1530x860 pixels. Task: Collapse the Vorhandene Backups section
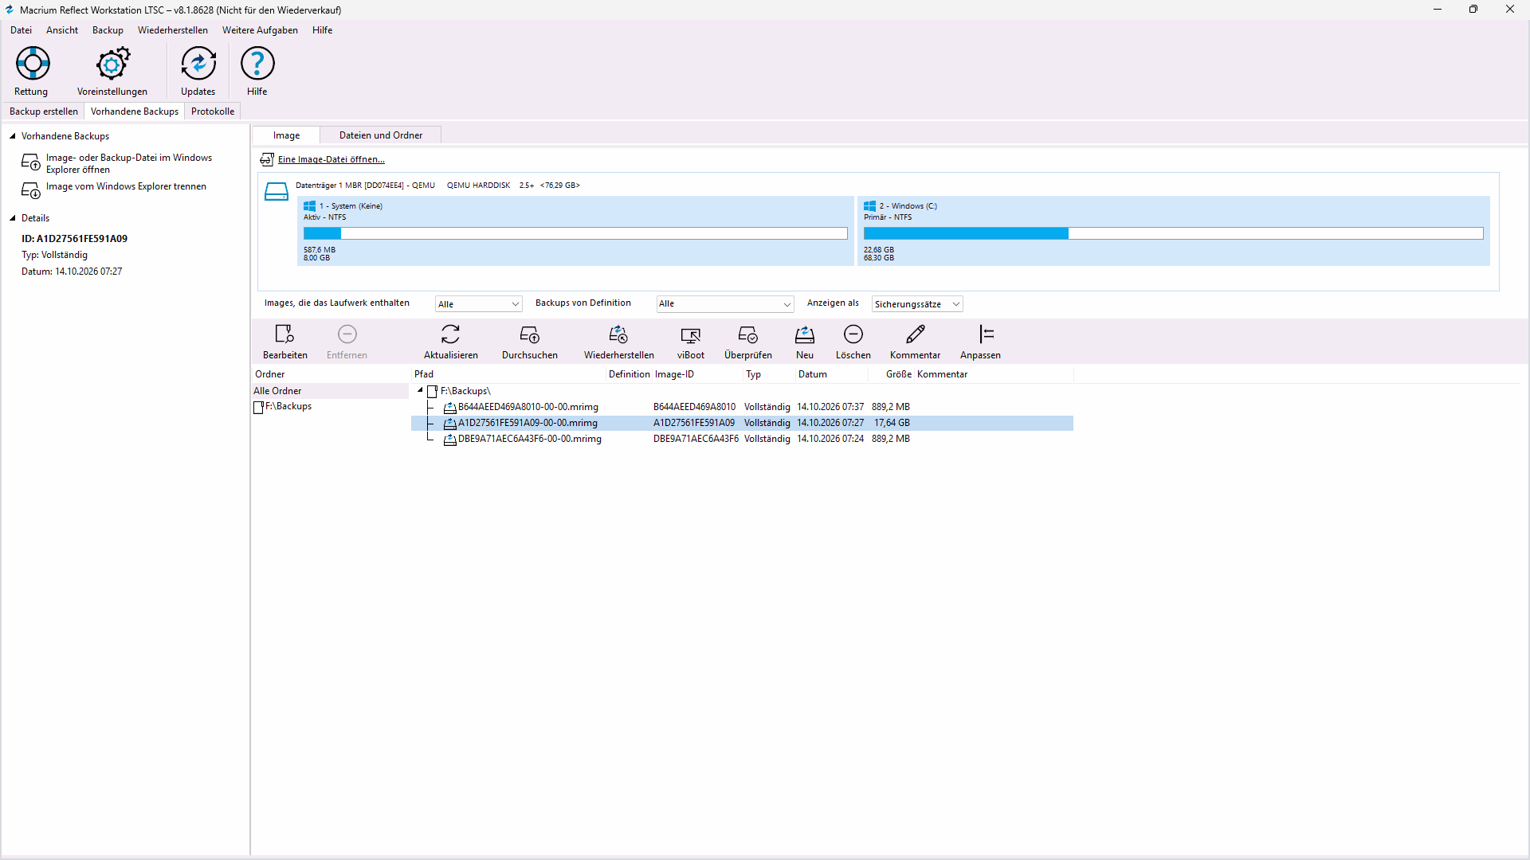[x=13, y=136]
